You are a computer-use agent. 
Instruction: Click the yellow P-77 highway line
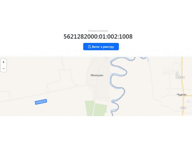tap(183, 86)
